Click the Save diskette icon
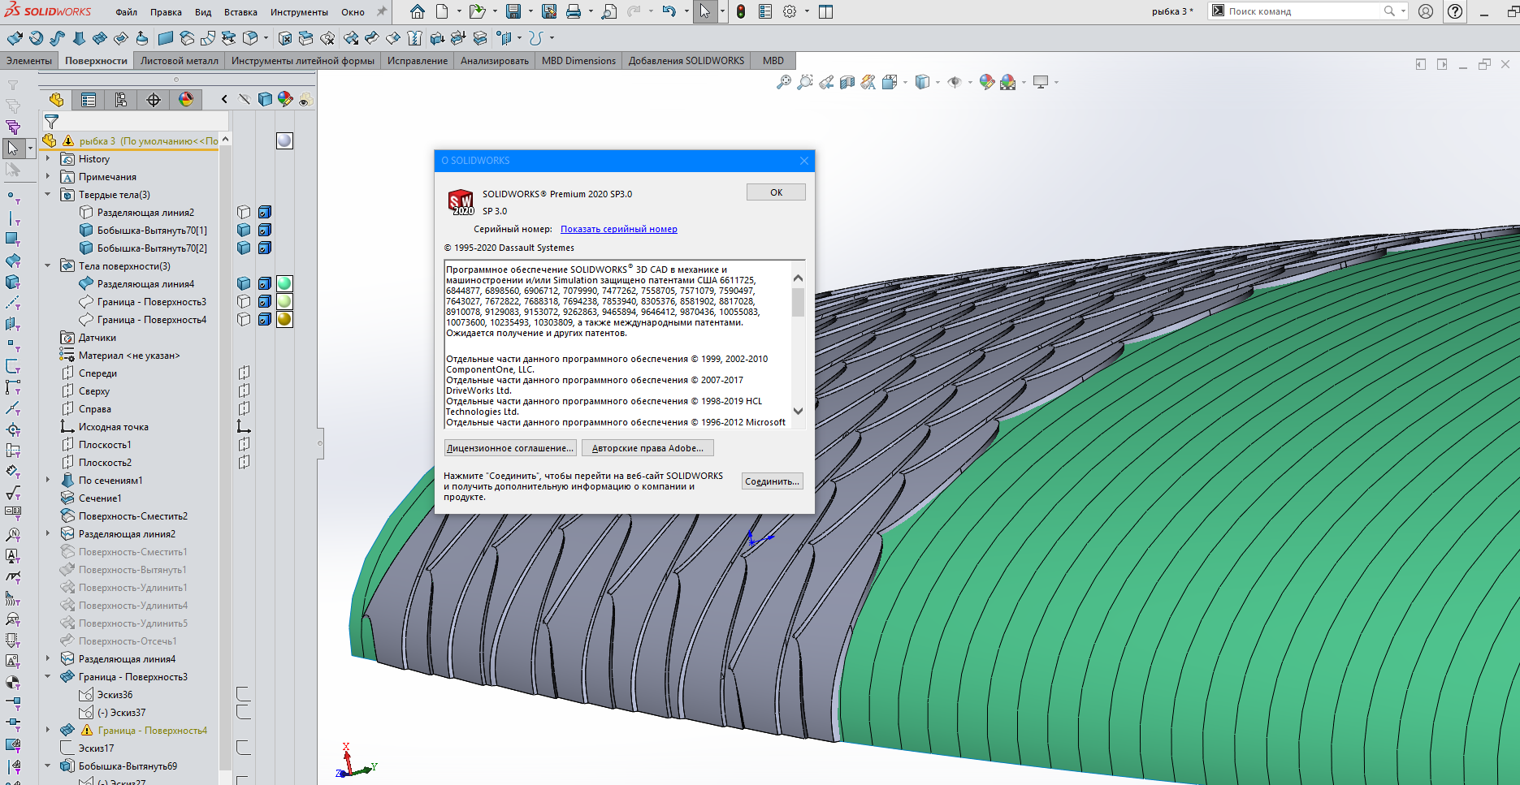 513,11
